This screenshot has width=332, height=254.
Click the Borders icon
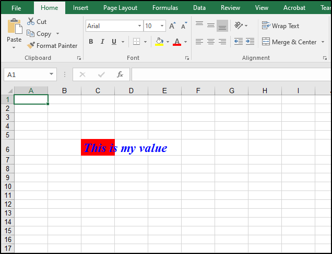136,42
